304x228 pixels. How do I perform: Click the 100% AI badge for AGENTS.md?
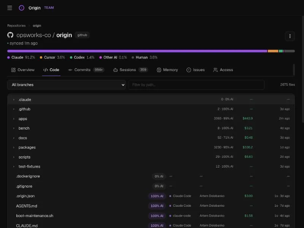[x=157, y=206]
